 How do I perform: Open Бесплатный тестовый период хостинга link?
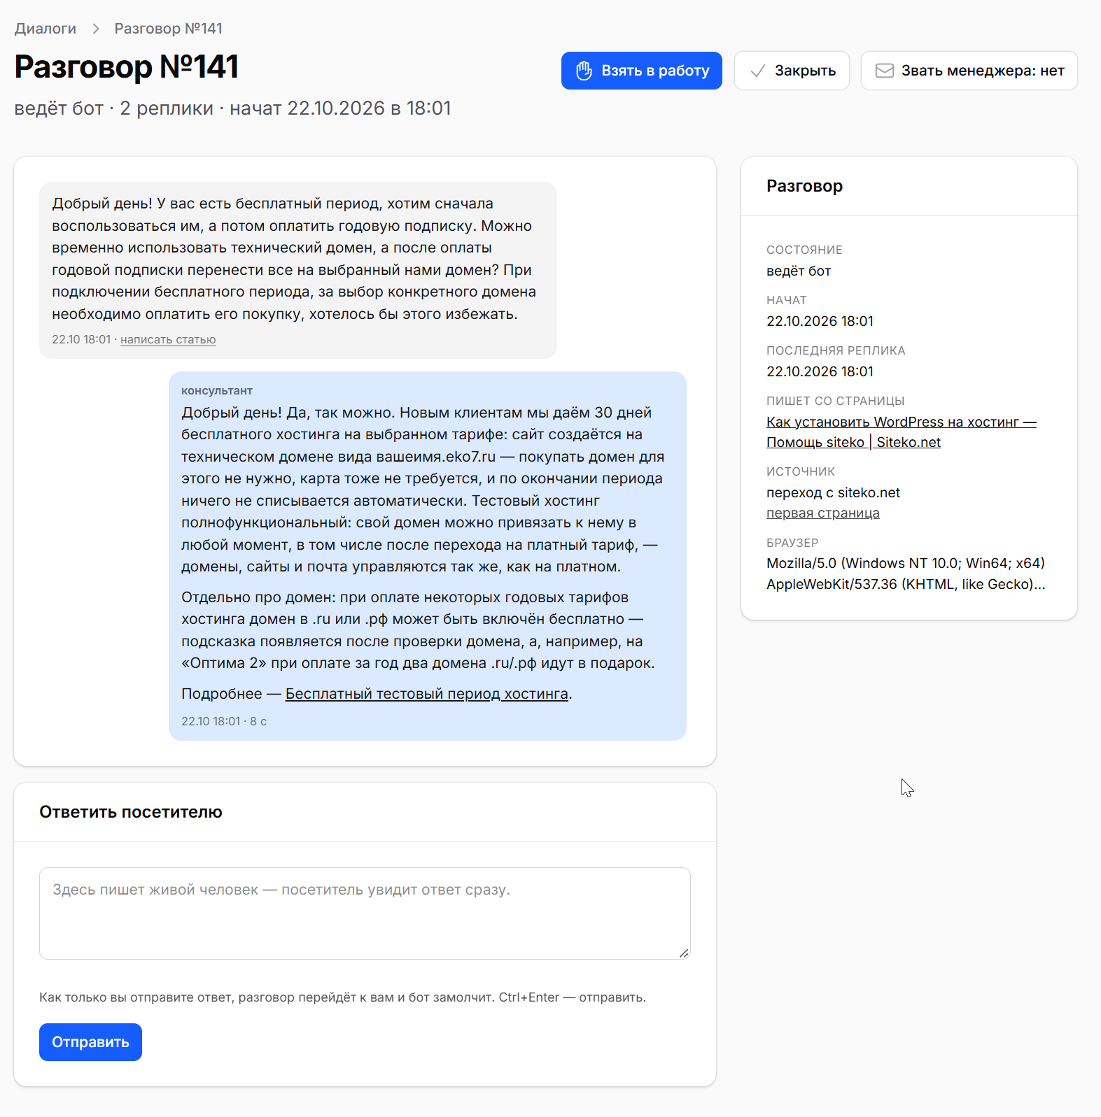[427, 694]
